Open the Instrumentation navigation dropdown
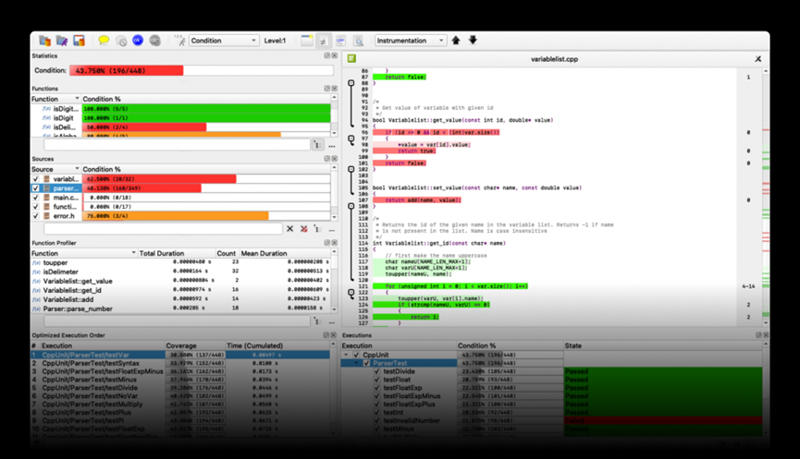Viewport: 800px width, 459px height. tap(411, 41)
